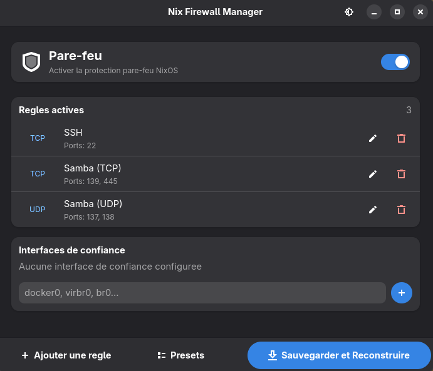The image size is (433, 371).
Task: Toggle the theme brightness icon in title bar
Action: (349, 12)
